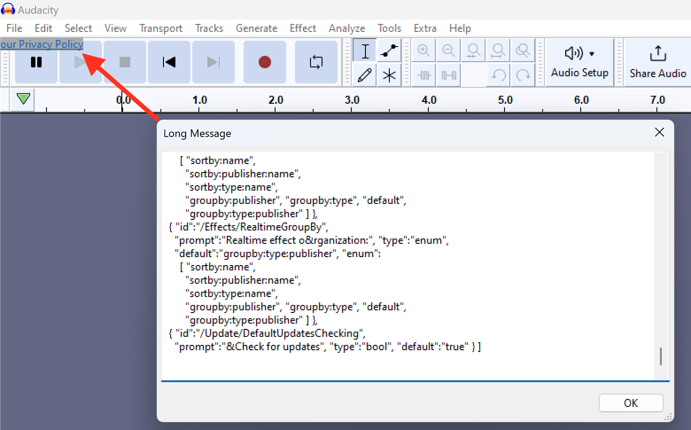Select the Envelope tool

click(x=388, y=51)
